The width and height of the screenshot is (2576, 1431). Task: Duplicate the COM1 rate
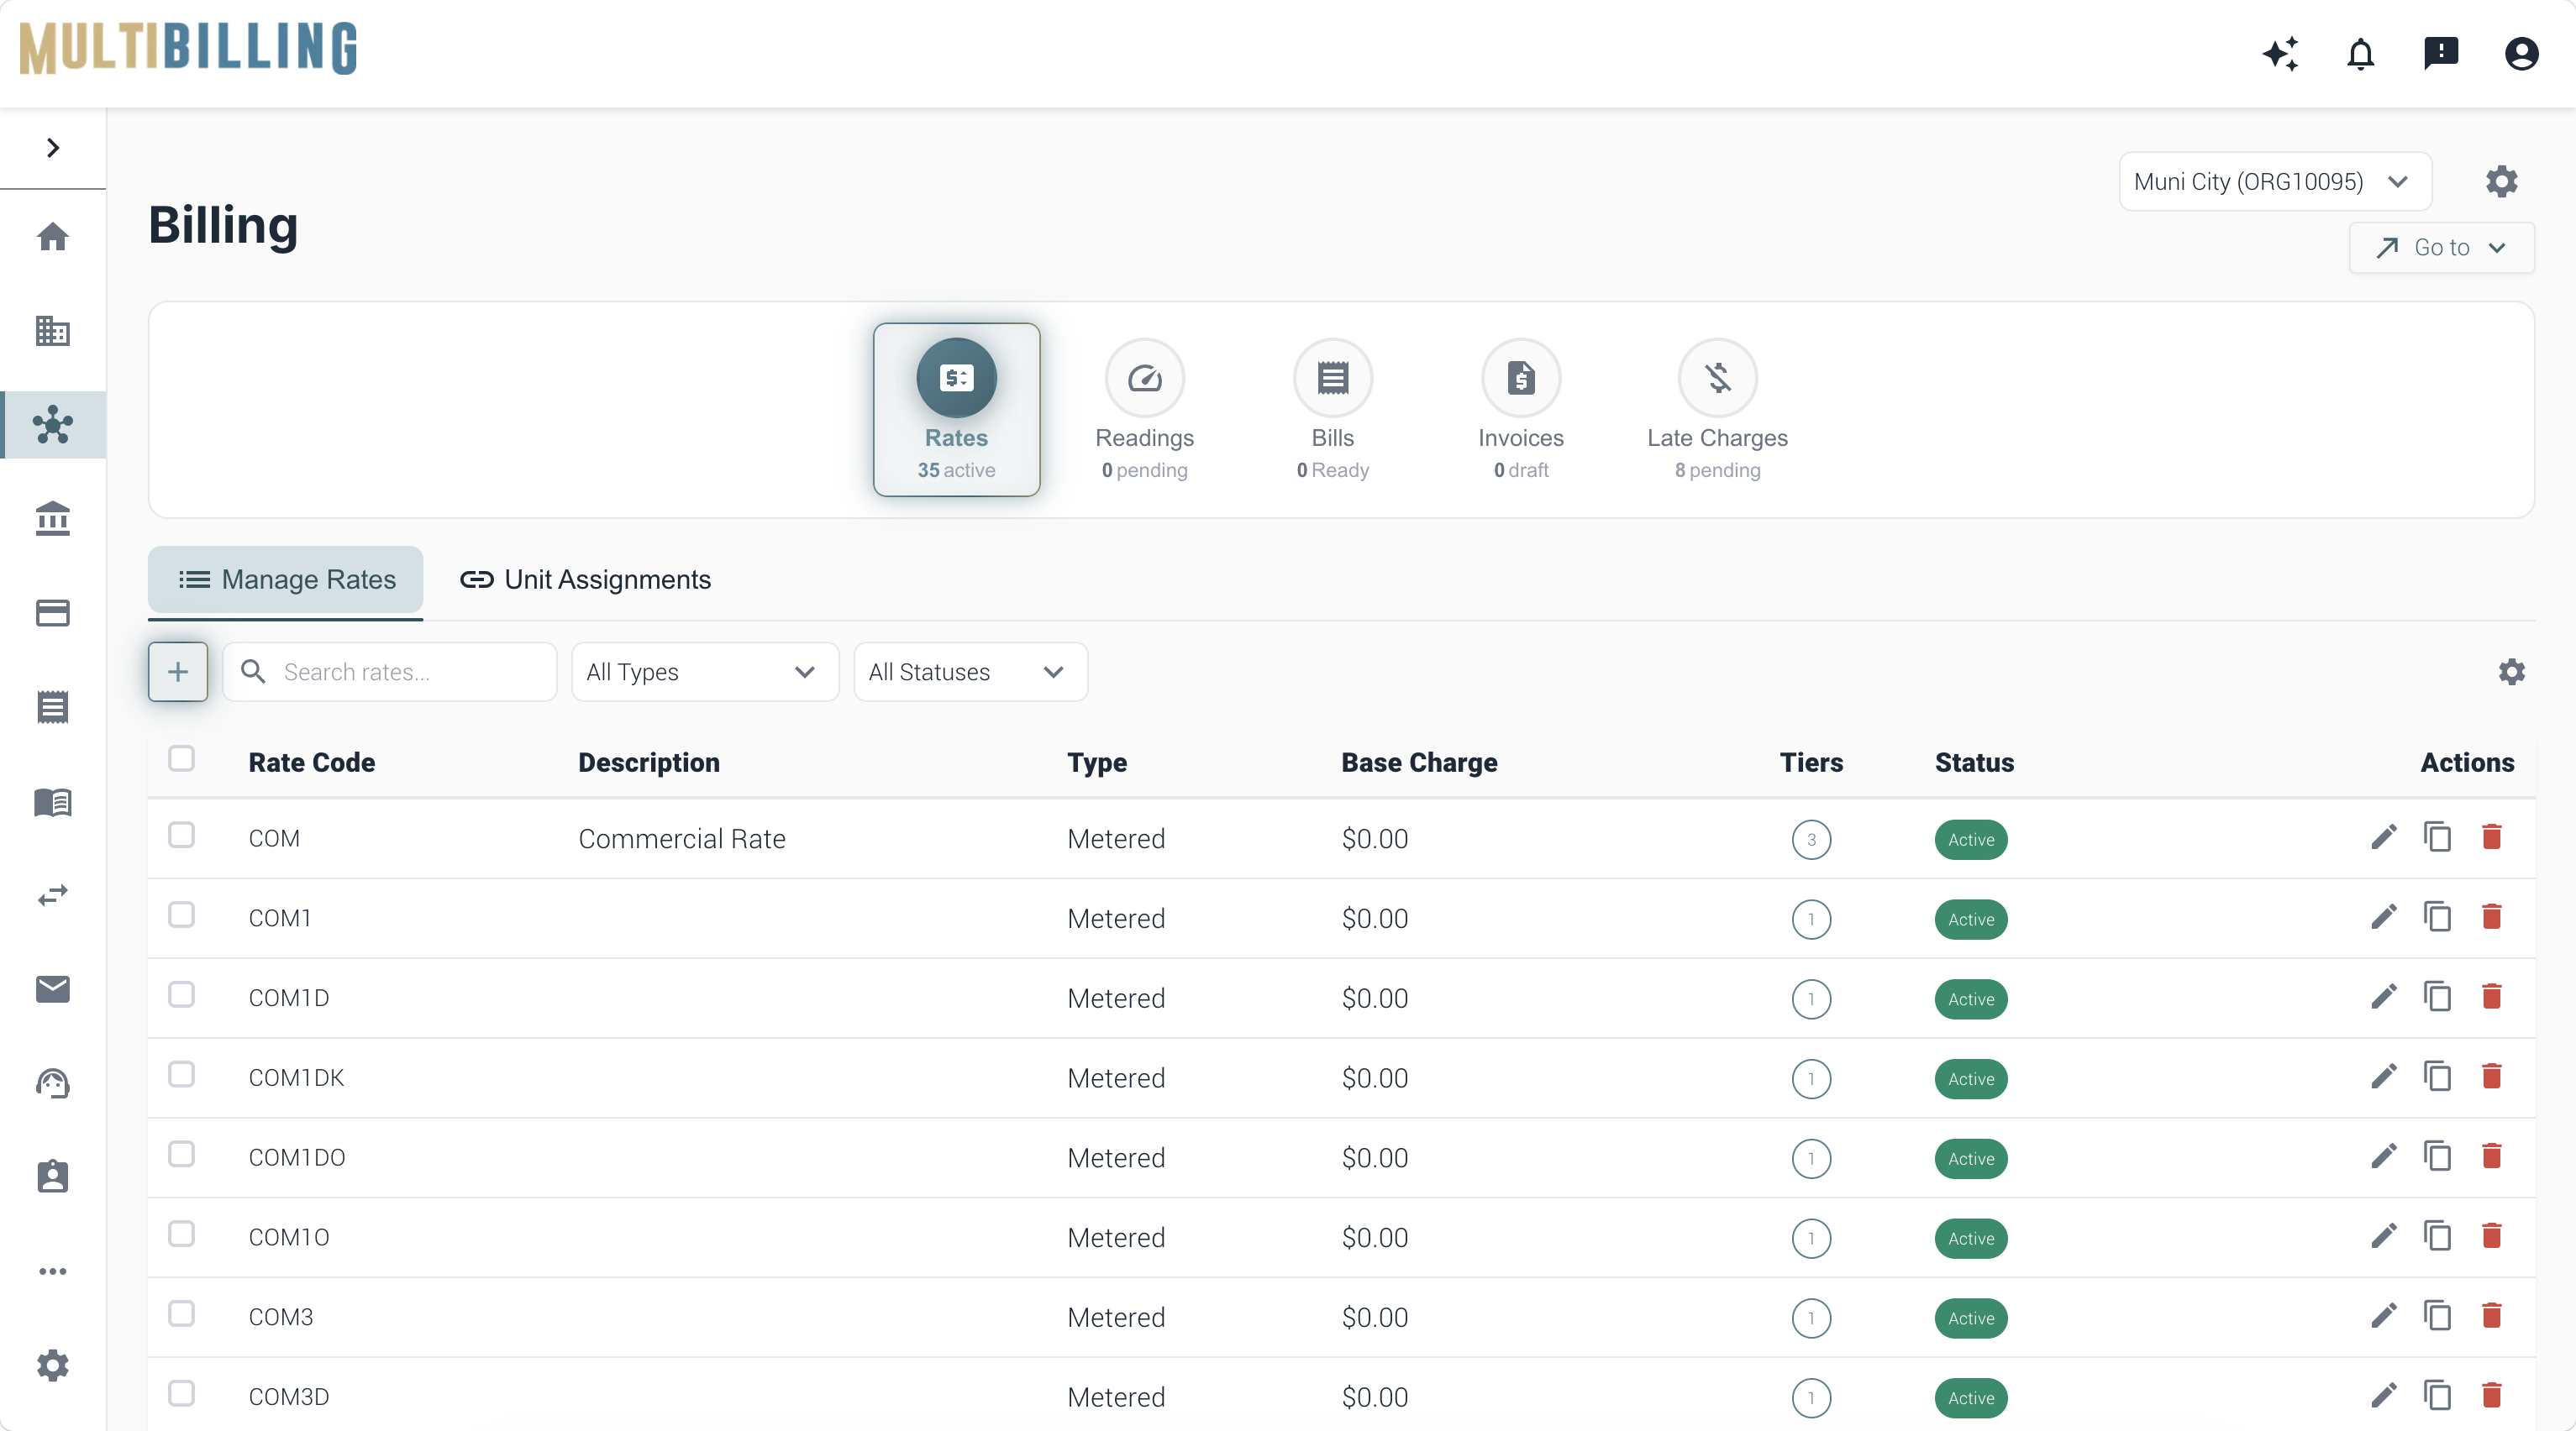tap(2437, 917)
